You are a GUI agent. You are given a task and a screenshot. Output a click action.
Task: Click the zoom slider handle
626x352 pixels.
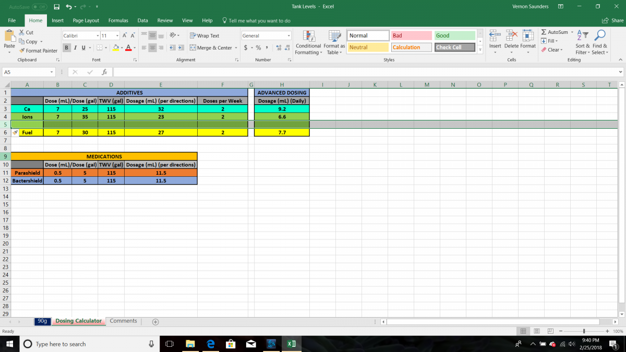point(584,331)
